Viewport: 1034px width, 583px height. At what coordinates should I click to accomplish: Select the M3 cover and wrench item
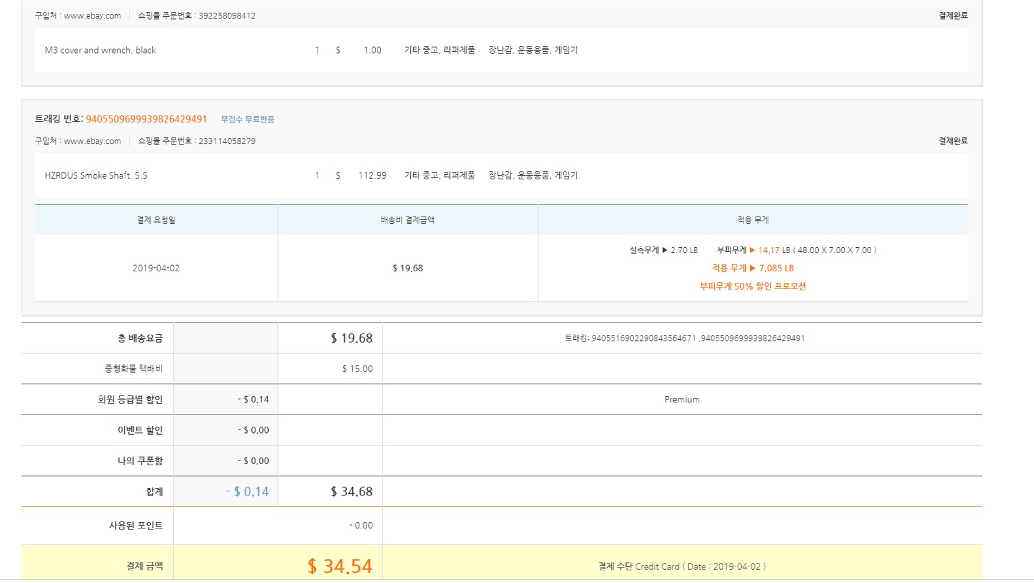[100, 50]
